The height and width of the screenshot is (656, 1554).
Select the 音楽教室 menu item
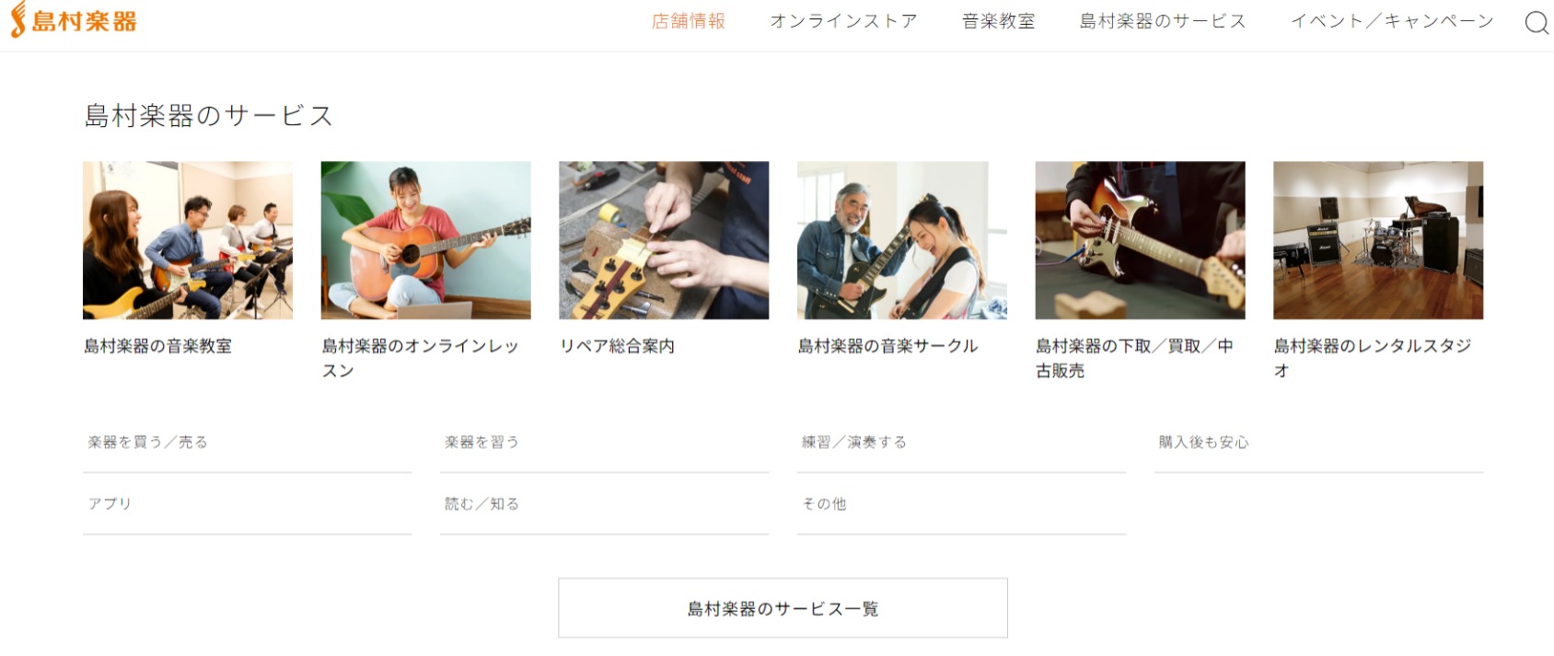pos(999,21)
